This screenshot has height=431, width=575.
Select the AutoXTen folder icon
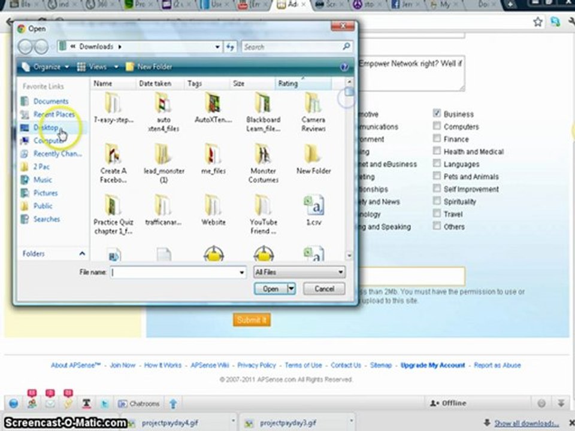click(213, 102)
